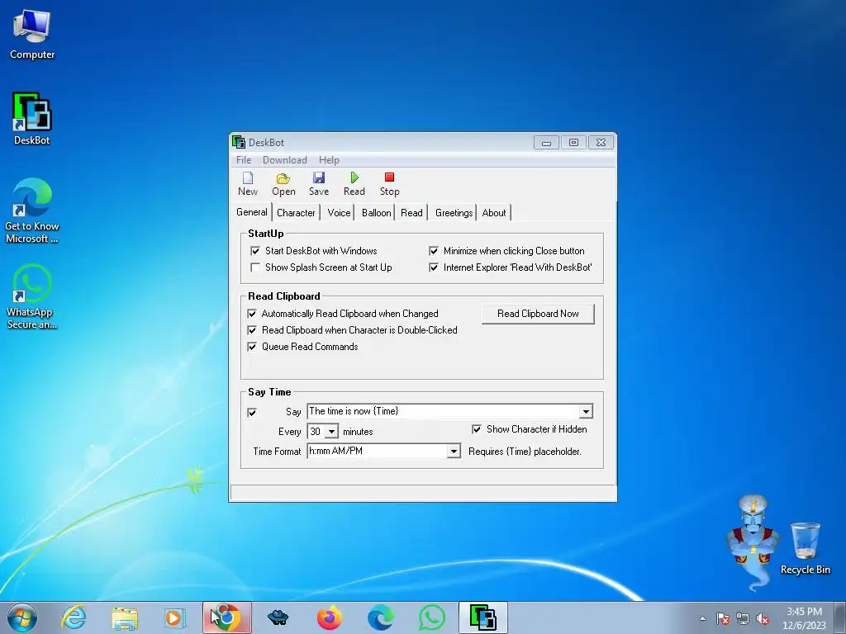Switch to the About tab
846x634 pixels.
coord(494,213)
